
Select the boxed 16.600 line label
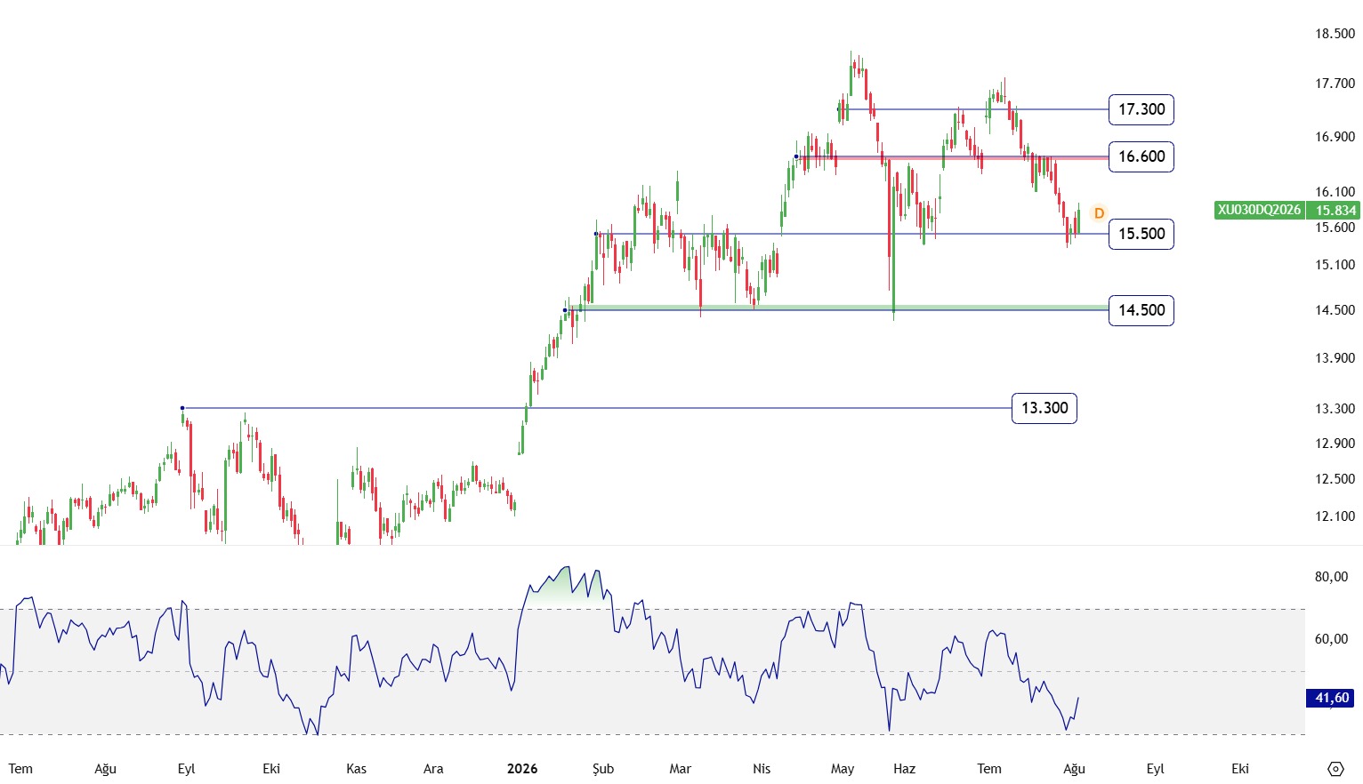point(1141,156)
